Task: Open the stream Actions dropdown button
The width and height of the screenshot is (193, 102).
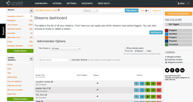Action: pyautogui.click(x=156, y=11)
